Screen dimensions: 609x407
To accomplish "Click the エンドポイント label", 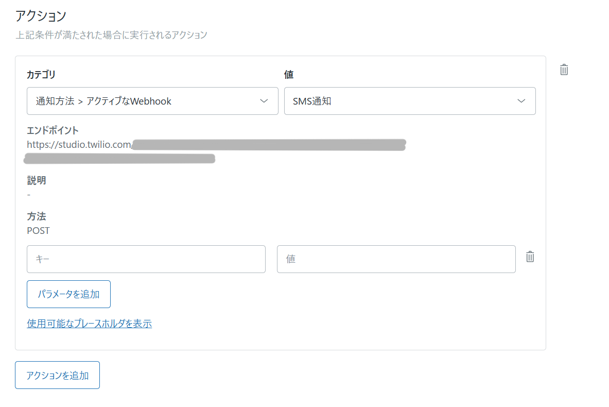I will click(53, 130).
